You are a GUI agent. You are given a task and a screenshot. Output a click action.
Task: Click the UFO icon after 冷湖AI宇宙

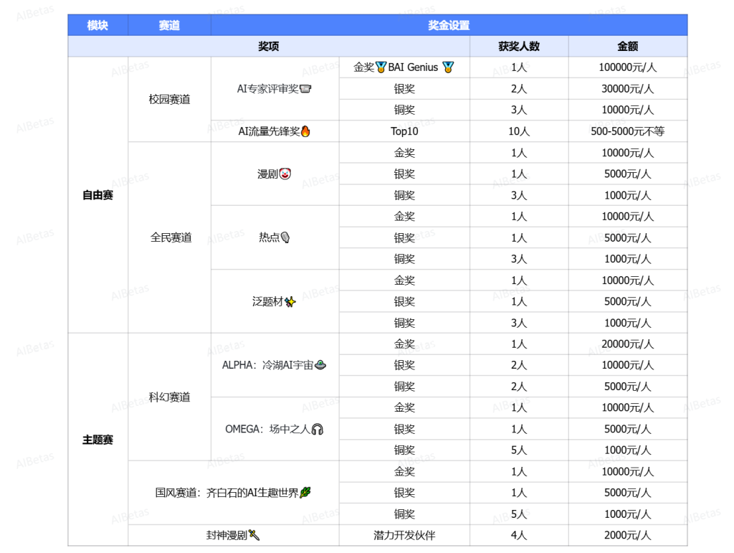320,365
